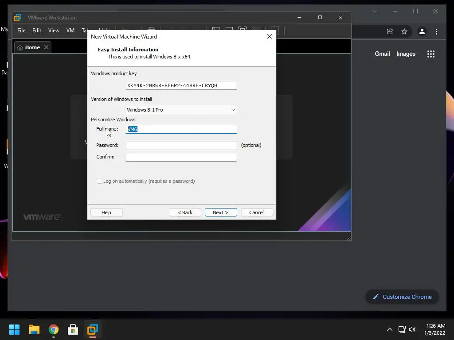Cancel the New Virtual Machine Wizard

[257, 212]
